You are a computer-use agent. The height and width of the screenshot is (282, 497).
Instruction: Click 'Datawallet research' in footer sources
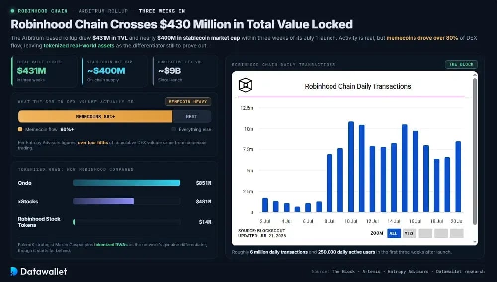(460, 271)
